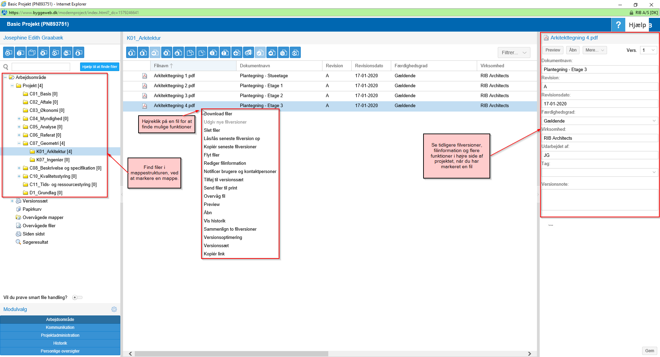Open the blue question mark help icon
The width and height of the screenshot is (660, 357).
[618, 25]
